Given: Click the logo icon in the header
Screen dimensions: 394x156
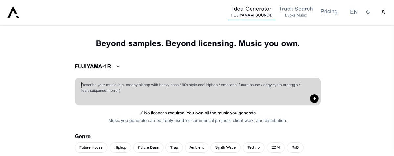Looking at the screenshot, I should 13,12.
